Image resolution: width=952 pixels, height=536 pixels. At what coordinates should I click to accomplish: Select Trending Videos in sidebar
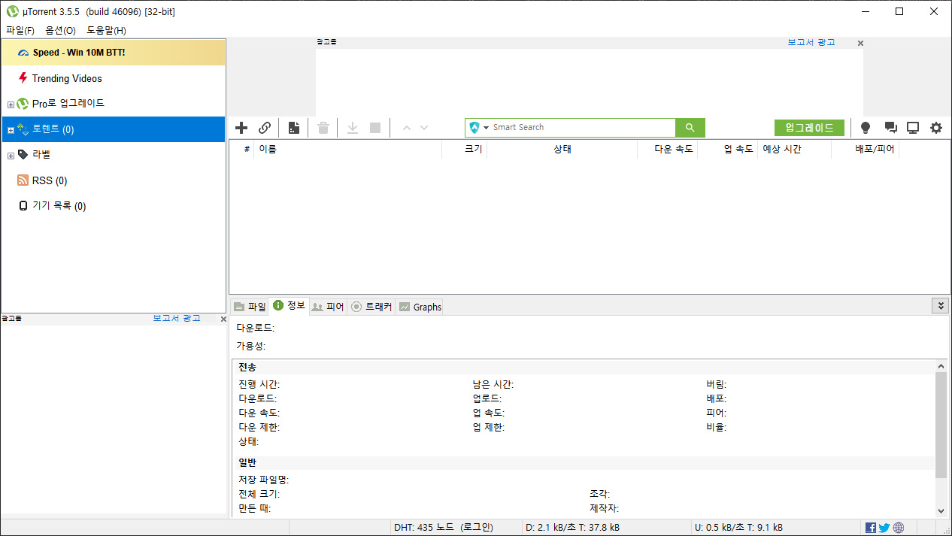point(114,78)
